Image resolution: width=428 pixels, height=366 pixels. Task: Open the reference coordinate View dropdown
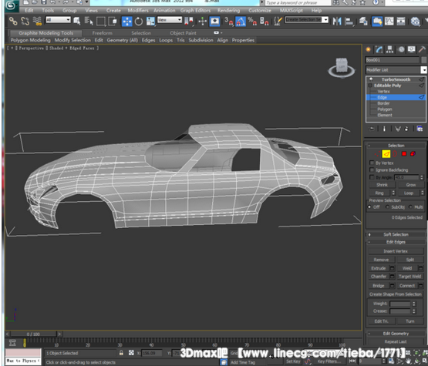[170, 20]
